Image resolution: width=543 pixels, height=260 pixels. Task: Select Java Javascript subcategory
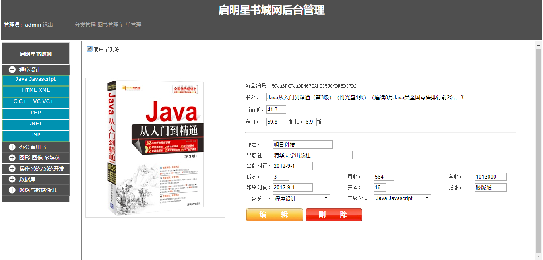point(36,80)
